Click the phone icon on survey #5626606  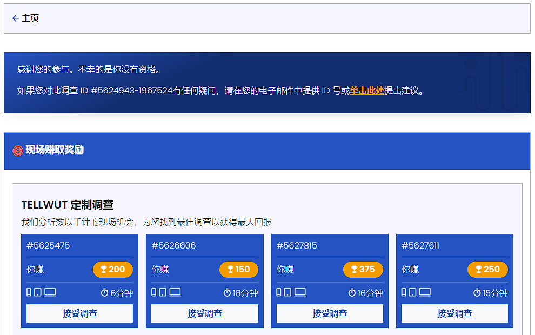pyautogui.click(x=154, y=292)
